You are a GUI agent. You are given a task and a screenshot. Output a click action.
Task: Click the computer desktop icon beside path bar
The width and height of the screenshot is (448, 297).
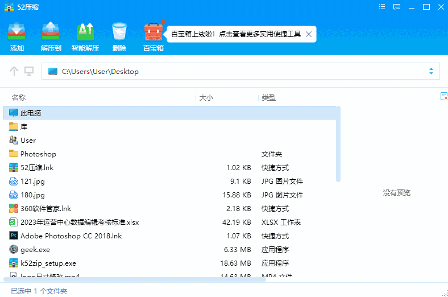(x=29, y=71)
